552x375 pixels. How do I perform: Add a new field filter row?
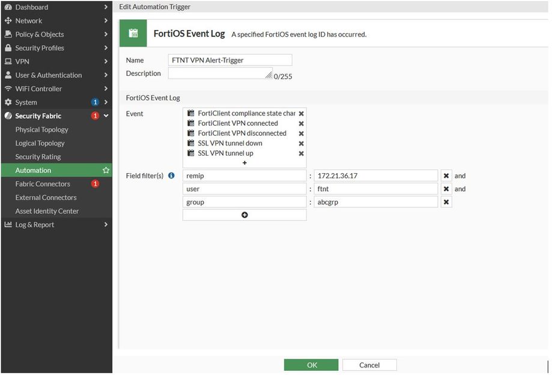(x=244, y=215)
